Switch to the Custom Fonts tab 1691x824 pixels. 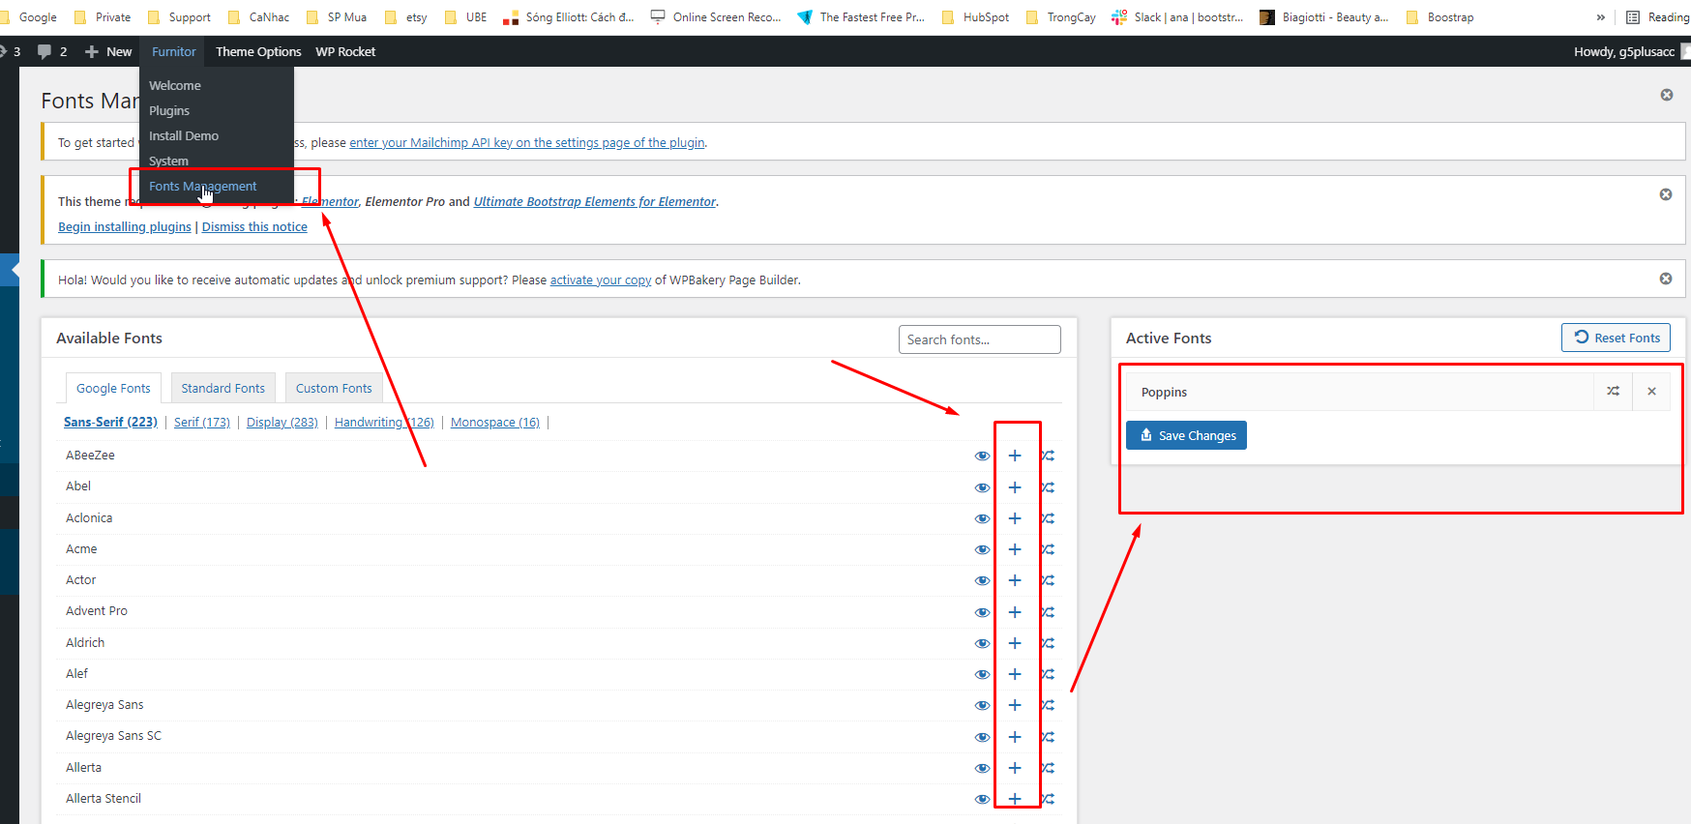point(334,388)
